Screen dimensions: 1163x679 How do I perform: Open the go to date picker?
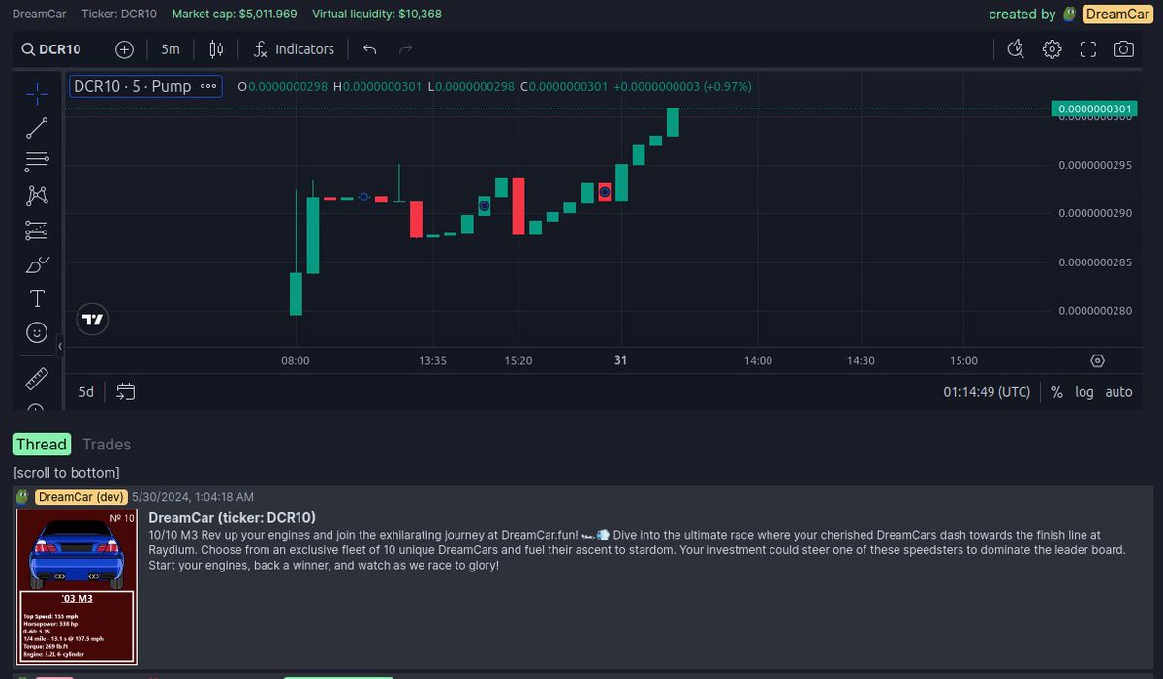125,392
